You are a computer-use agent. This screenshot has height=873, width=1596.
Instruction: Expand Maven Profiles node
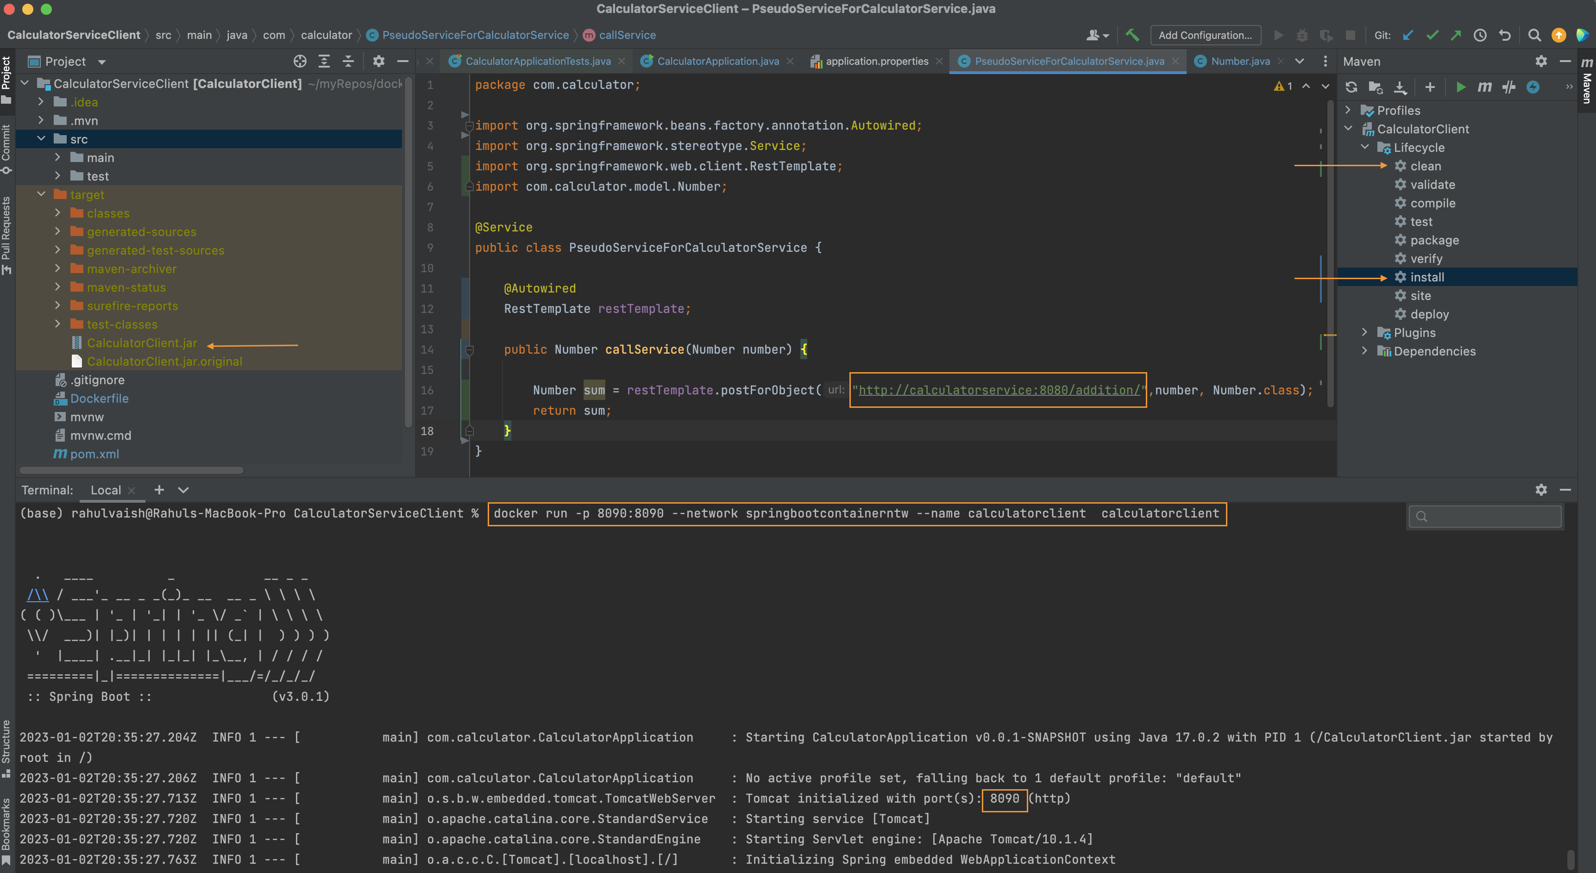point(1348,110)
